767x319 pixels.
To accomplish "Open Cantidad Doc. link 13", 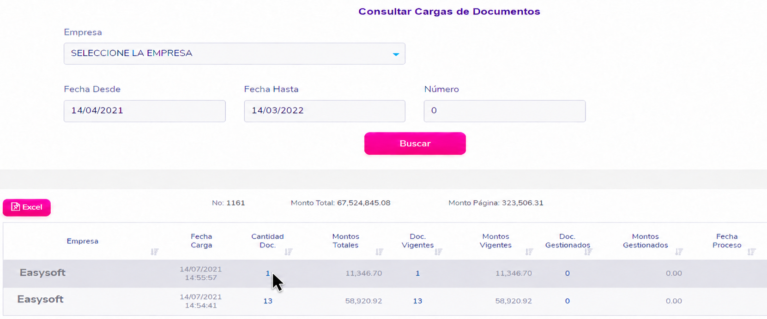I will [x=268, y=301].
